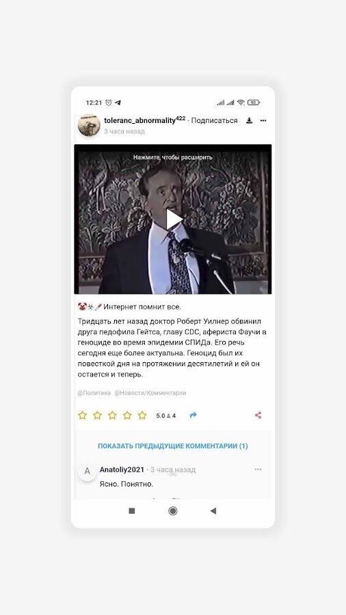Play the video in the post

click(x=174, y=219)
